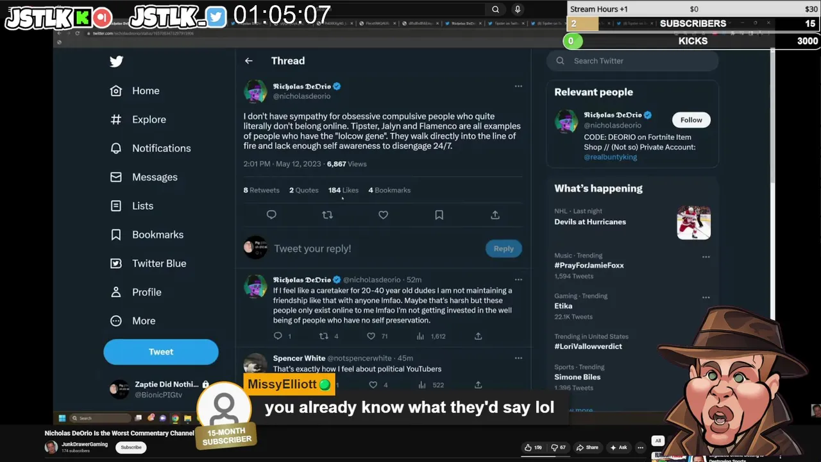821x462 pixels.
Task: Go back with Thread arrow
Action: pyautogui.click(x=249, y=61)
